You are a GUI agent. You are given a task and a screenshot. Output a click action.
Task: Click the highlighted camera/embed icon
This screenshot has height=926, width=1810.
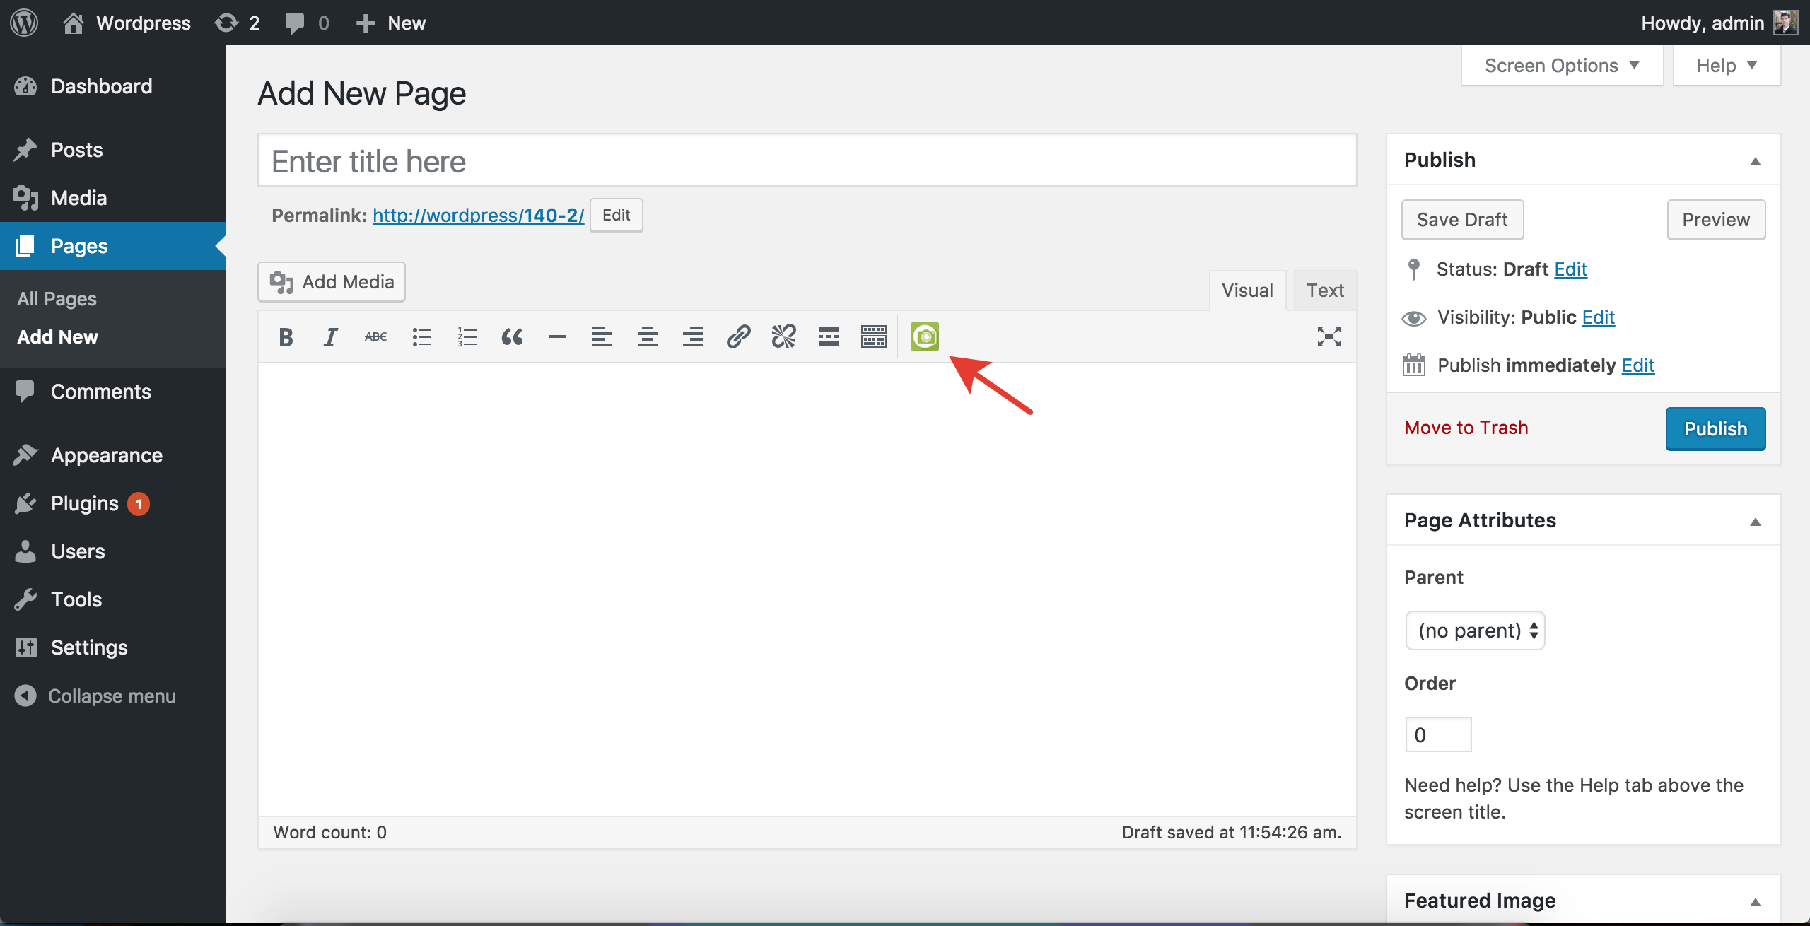(x=925, y=336)
